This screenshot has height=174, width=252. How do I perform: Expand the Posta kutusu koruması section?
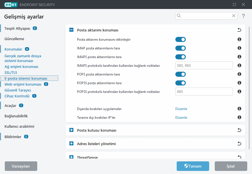[71, 130]
